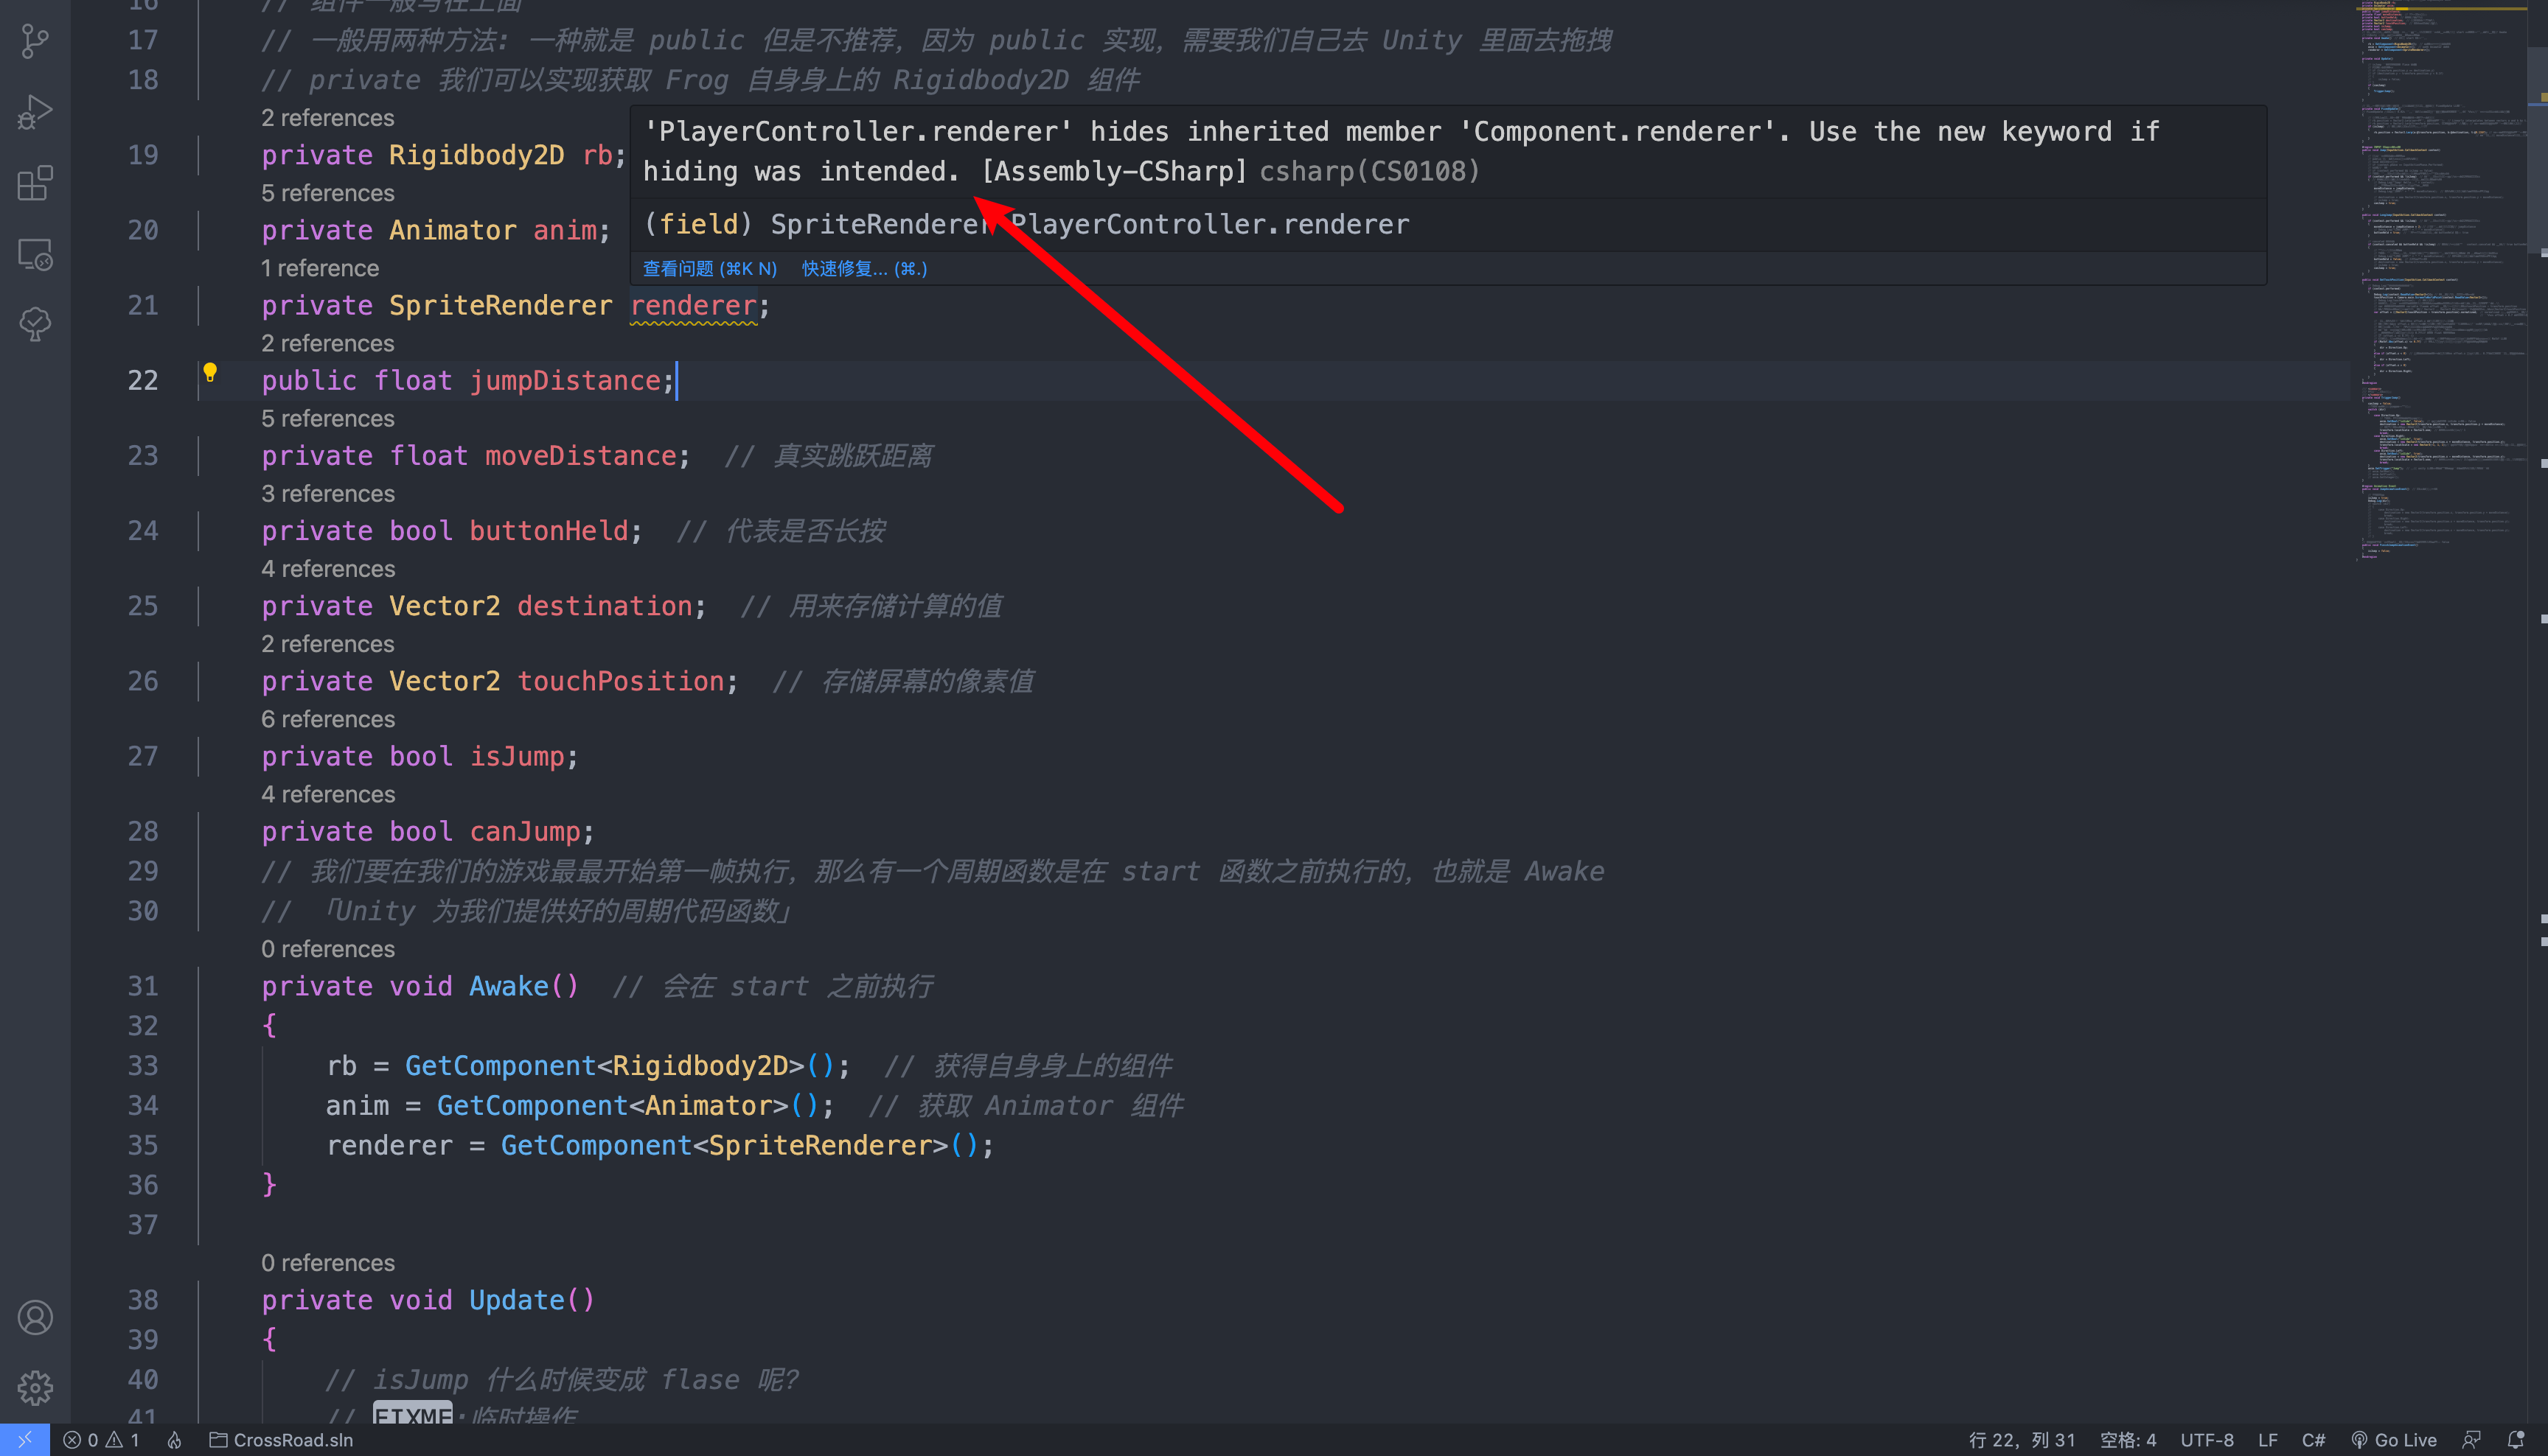Open the Remote Explorer view

pos(35,254)
